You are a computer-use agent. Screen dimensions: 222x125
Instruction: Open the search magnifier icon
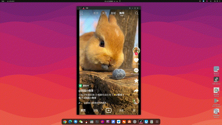[136, 13]
